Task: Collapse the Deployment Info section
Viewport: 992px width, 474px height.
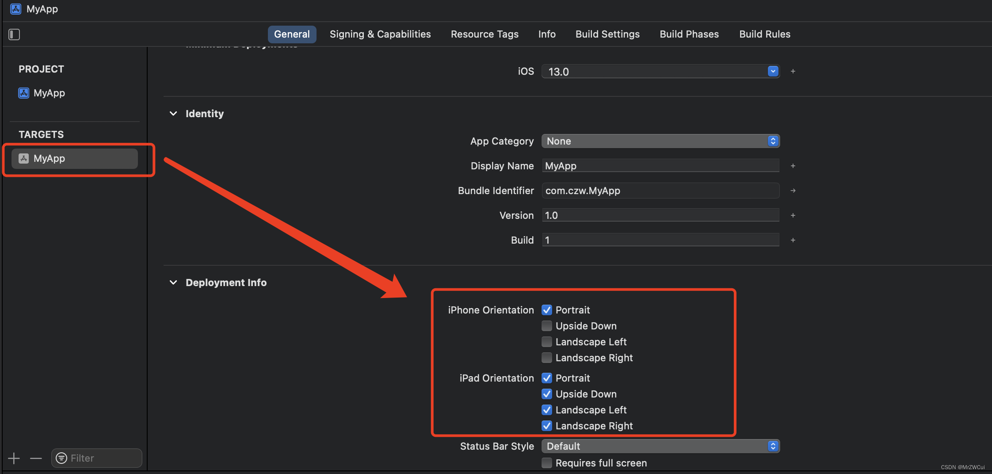Action: [173, 283]
